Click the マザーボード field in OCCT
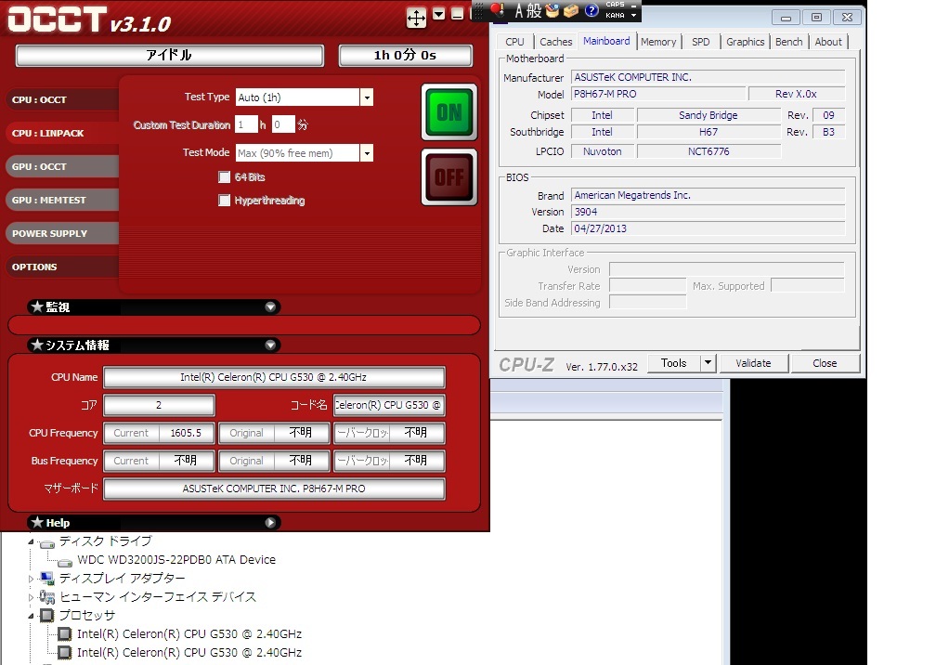The width and height of the screenshot is (936, 665). pyautogui.click(x=274, y=489)
